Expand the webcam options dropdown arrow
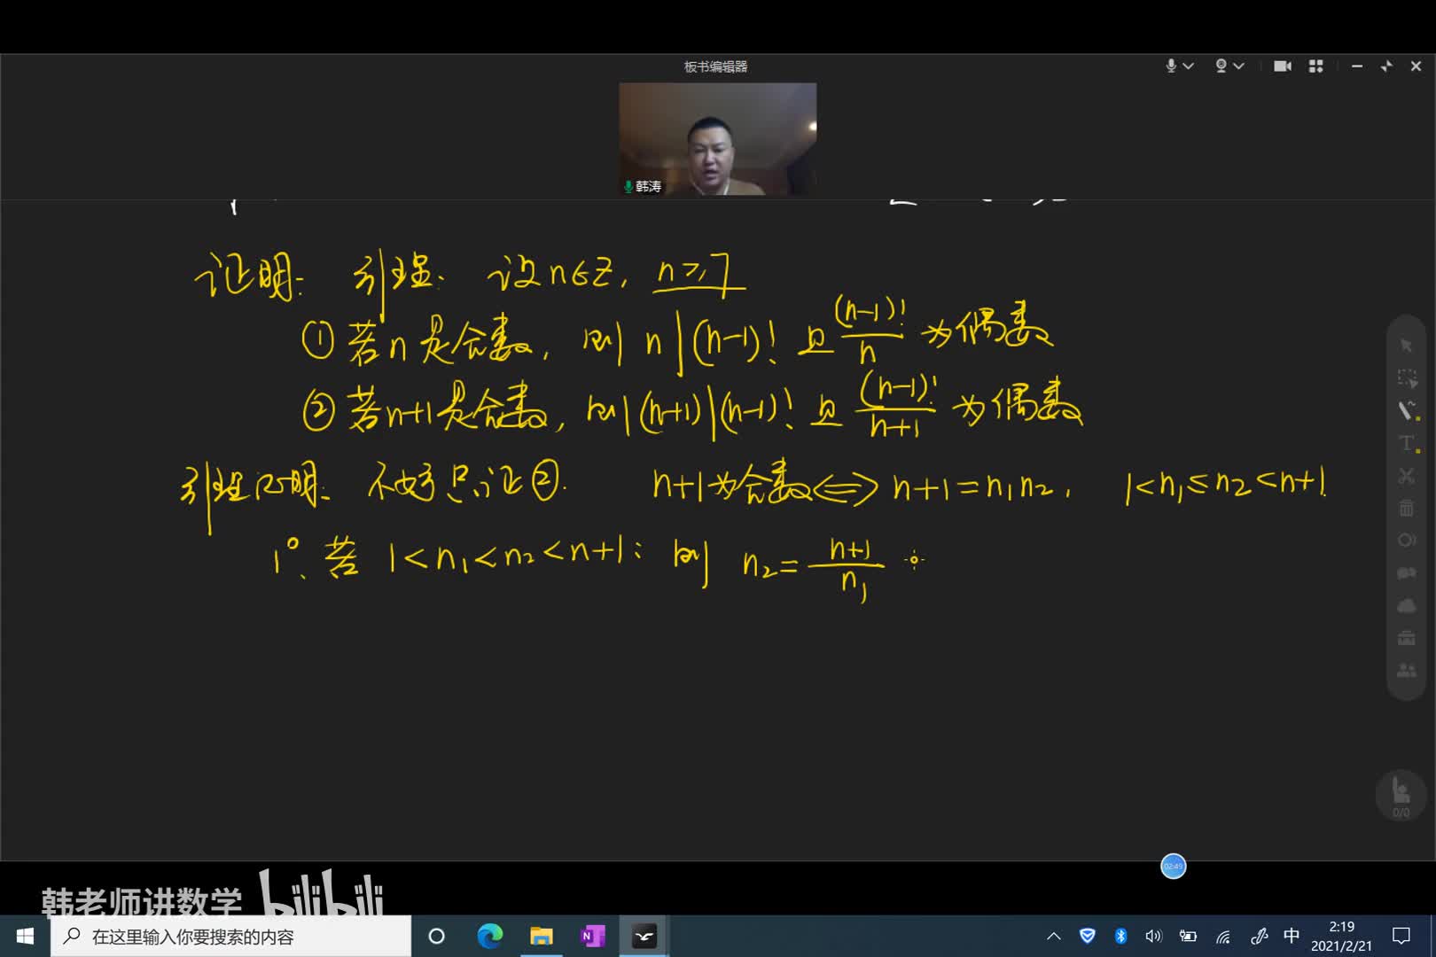The height and width of the screenshot is (957, 1436). (x=1239, y=66)
